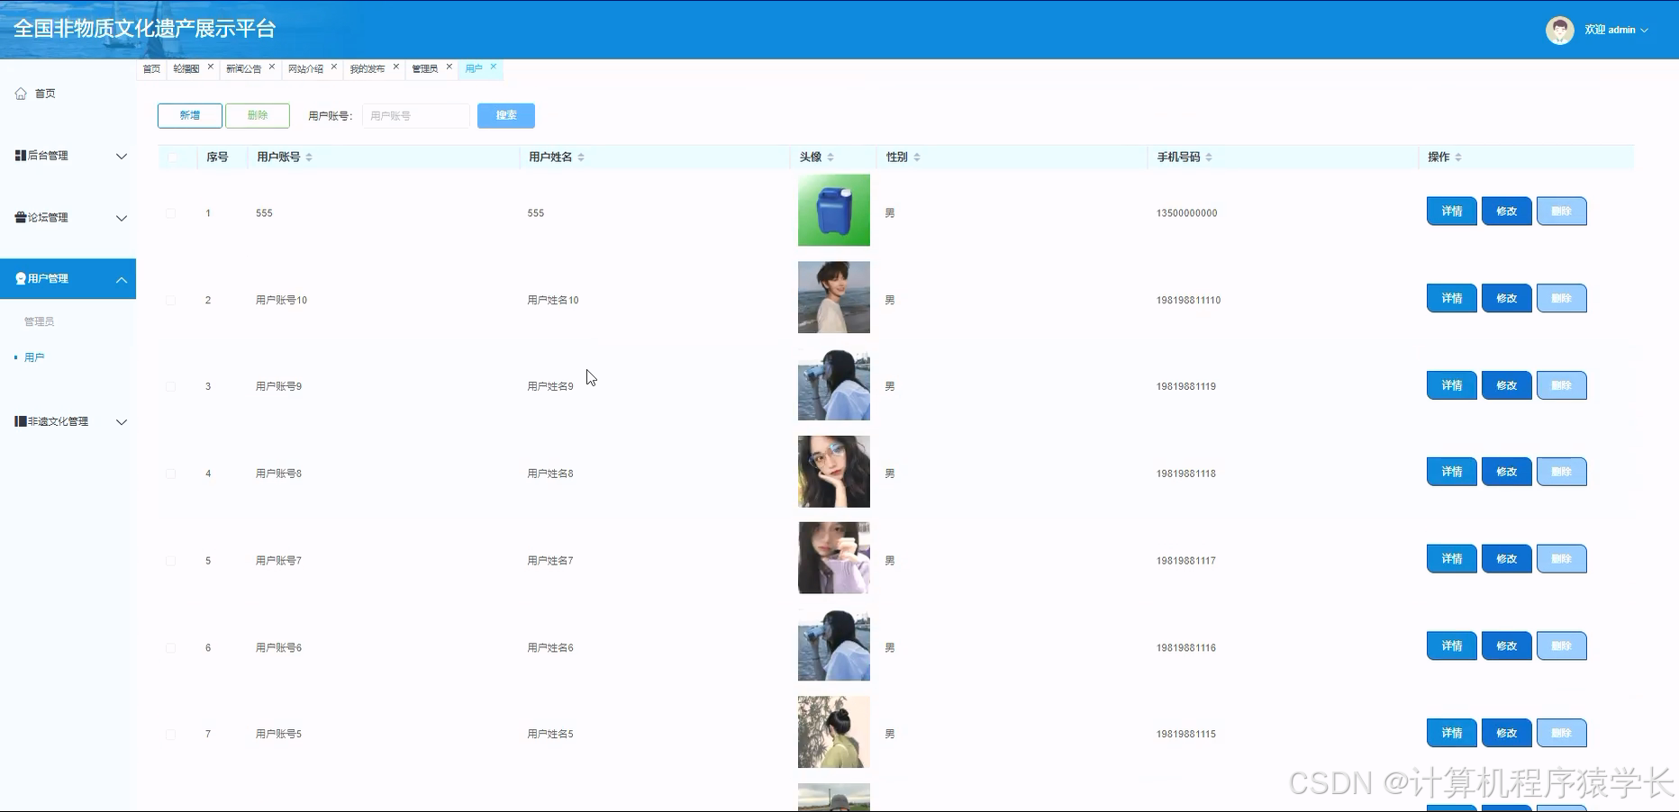
Task: Expand the 后台管理 sidebar menu
Action: click(x=122, y=156)
